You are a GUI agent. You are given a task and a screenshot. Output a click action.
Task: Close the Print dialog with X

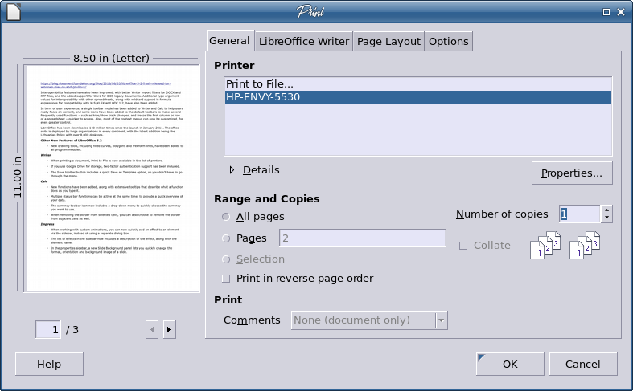click(621, 12)
